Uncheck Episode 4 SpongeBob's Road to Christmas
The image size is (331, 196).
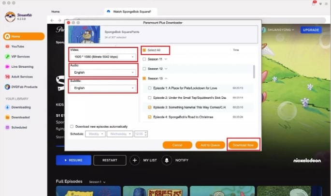(x=150, y=117)
